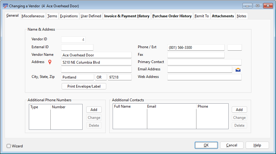Focus the Primary Contact input field
The width and height of the screenshot is (276, 154).
coord(204,62)
